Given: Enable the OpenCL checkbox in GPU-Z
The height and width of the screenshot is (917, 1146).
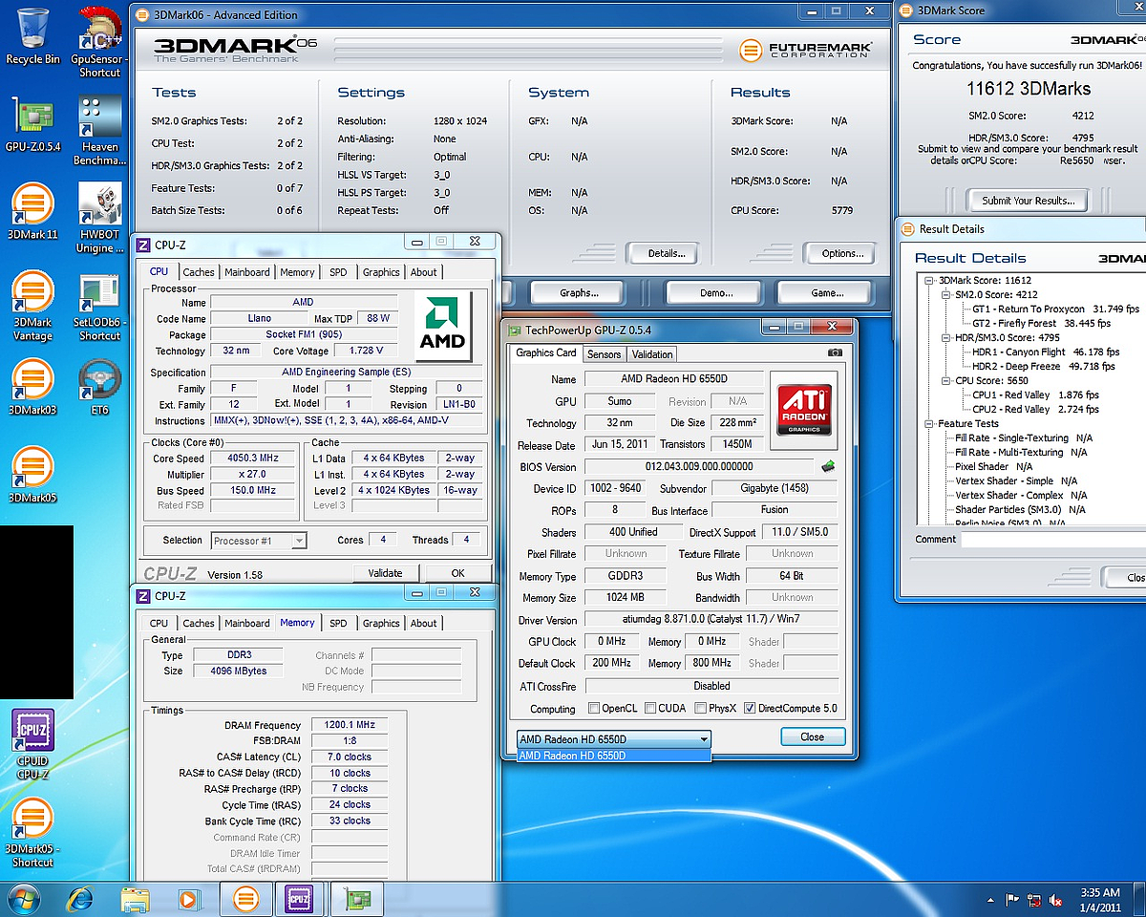Looking at the screenshot, I should click(x=594, y=709).
